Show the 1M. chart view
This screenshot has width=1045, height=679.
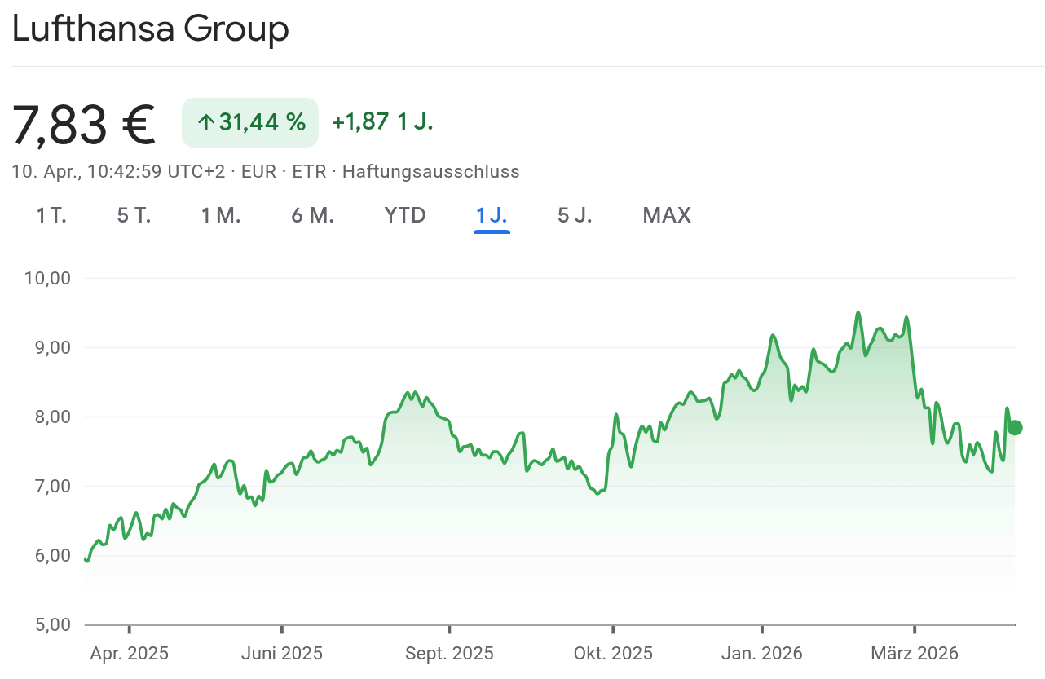coord(221,215)
